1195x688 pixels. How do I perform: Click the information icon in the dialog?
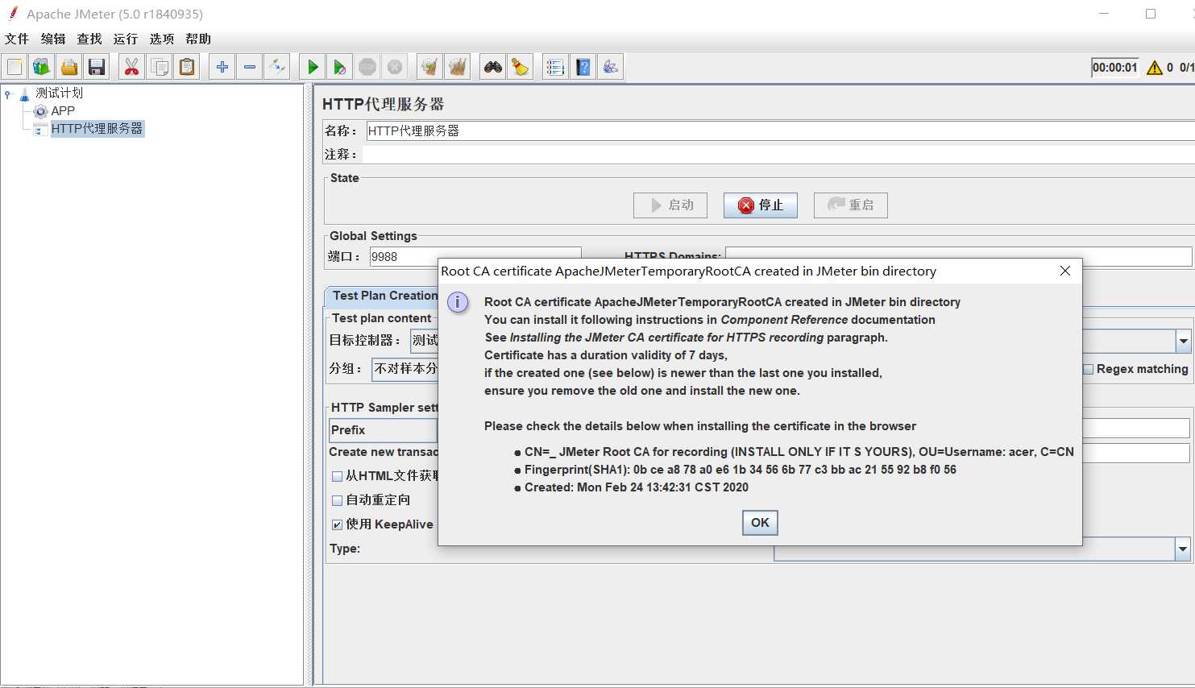point(458,303)
